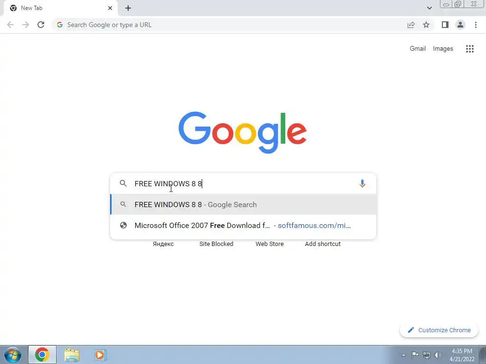486x364 pixels.
Task: Open the network status tray icon
Action: pyautogui.click(x=427, y=355)
